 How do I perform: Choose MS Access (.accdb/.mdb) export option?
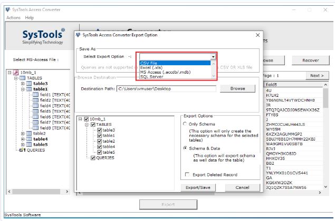tap(175, 72)
